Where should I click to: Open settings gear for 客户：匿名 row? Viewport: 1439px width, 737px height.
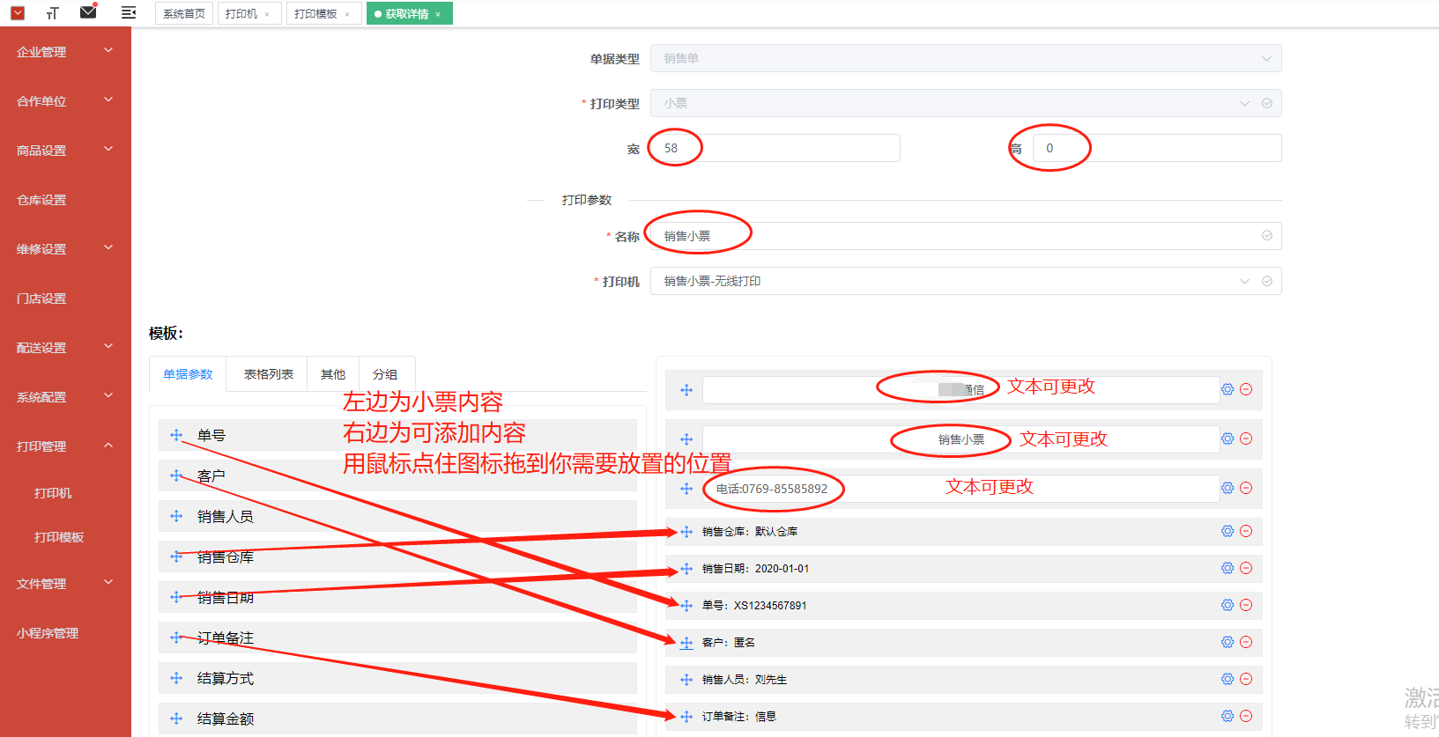pos(1228,642)
